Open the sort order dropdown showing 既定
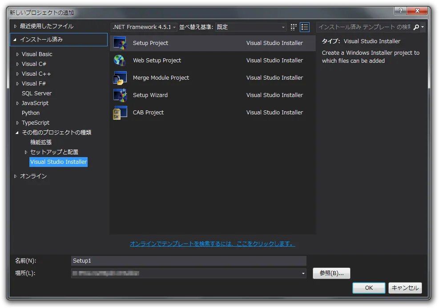Viewport: 439px width, 308px height. tap(250, 27)
